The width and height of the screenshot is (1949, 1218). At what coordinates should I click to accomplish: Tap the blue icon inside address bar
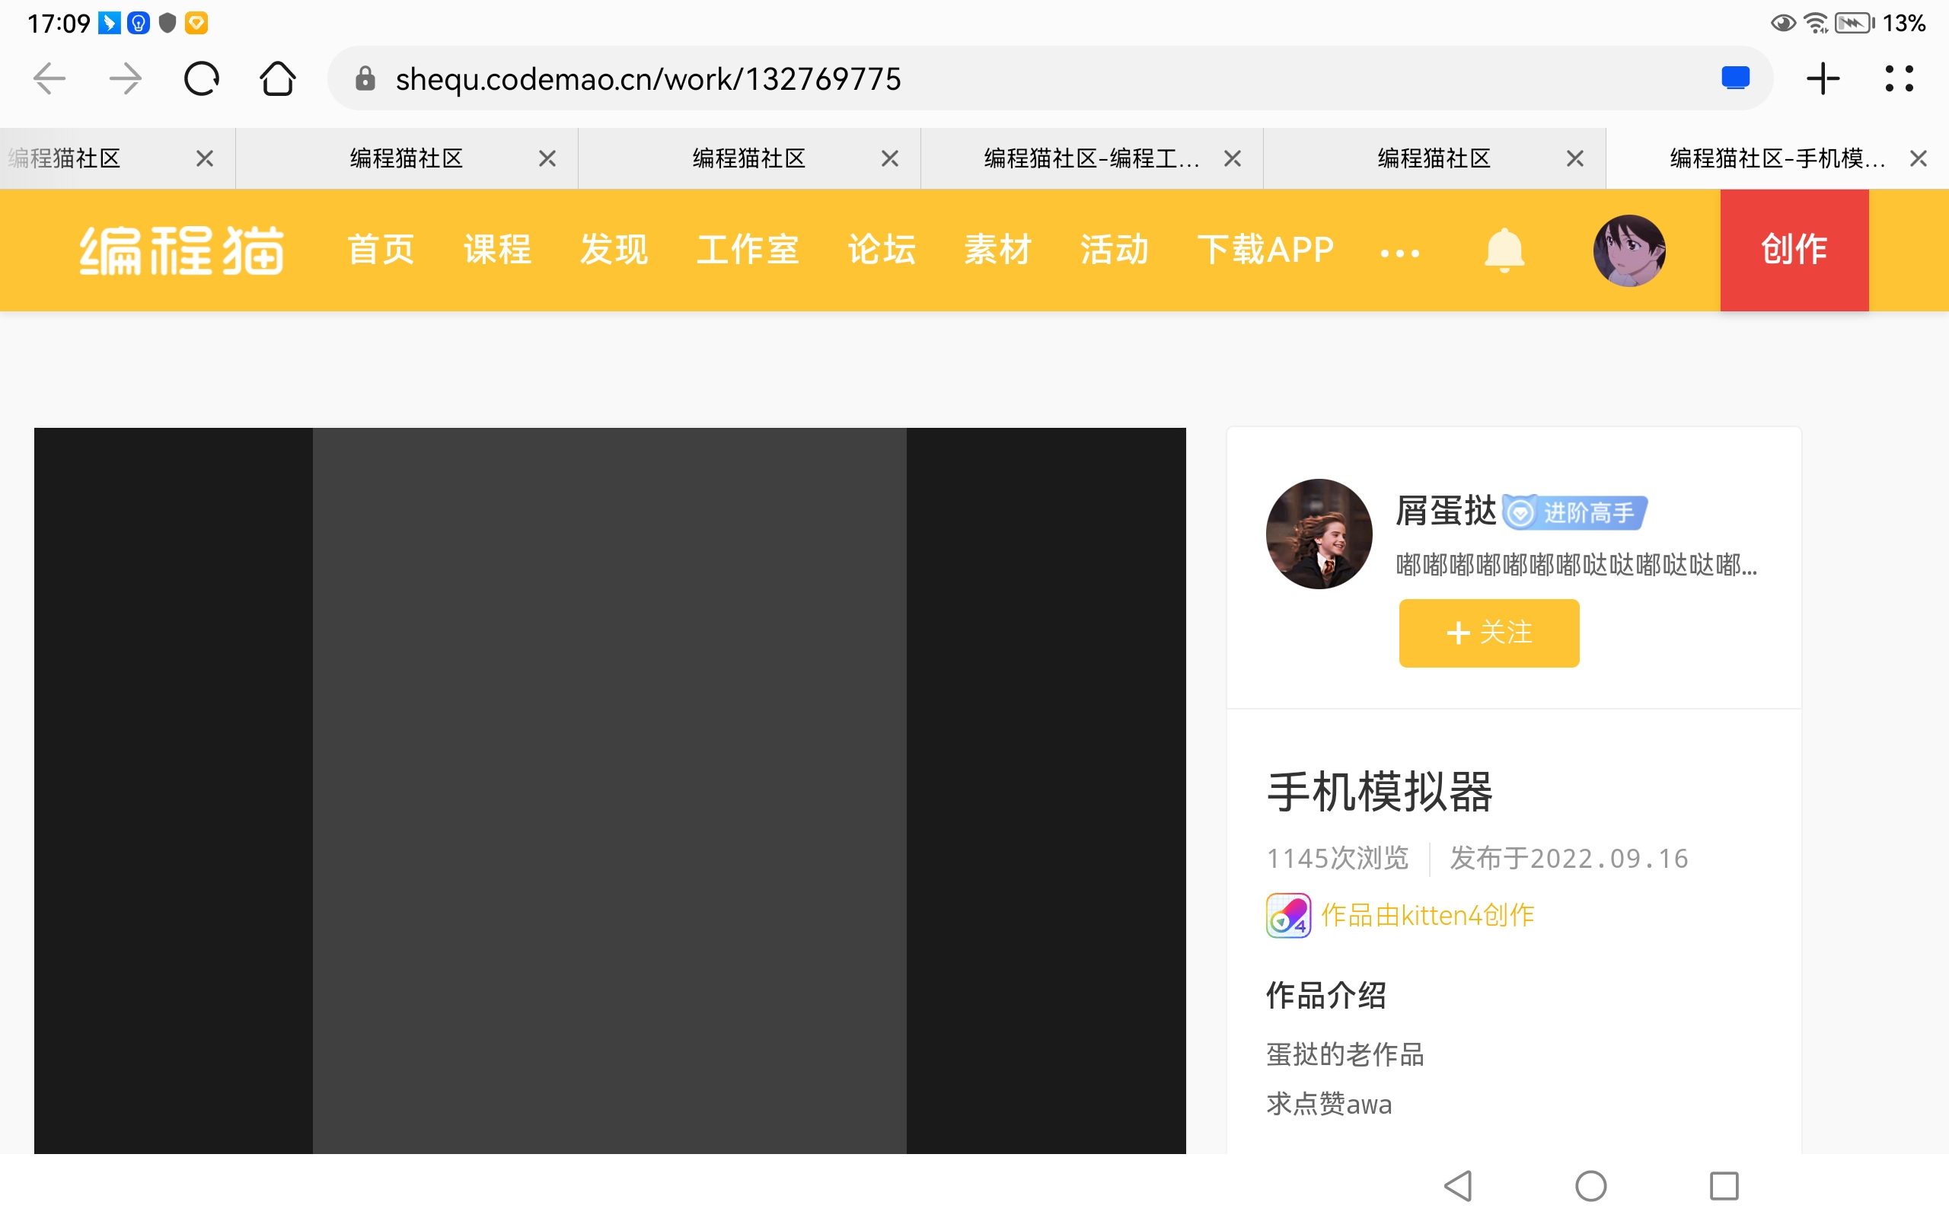(x=1736, y=78)
